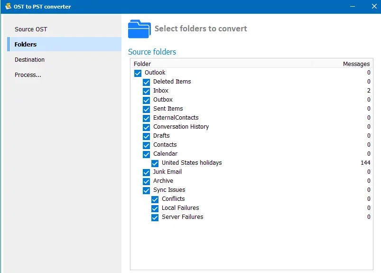The image size is (381, 273).
Task: Minimize the converter window
Action: [353, 7]
